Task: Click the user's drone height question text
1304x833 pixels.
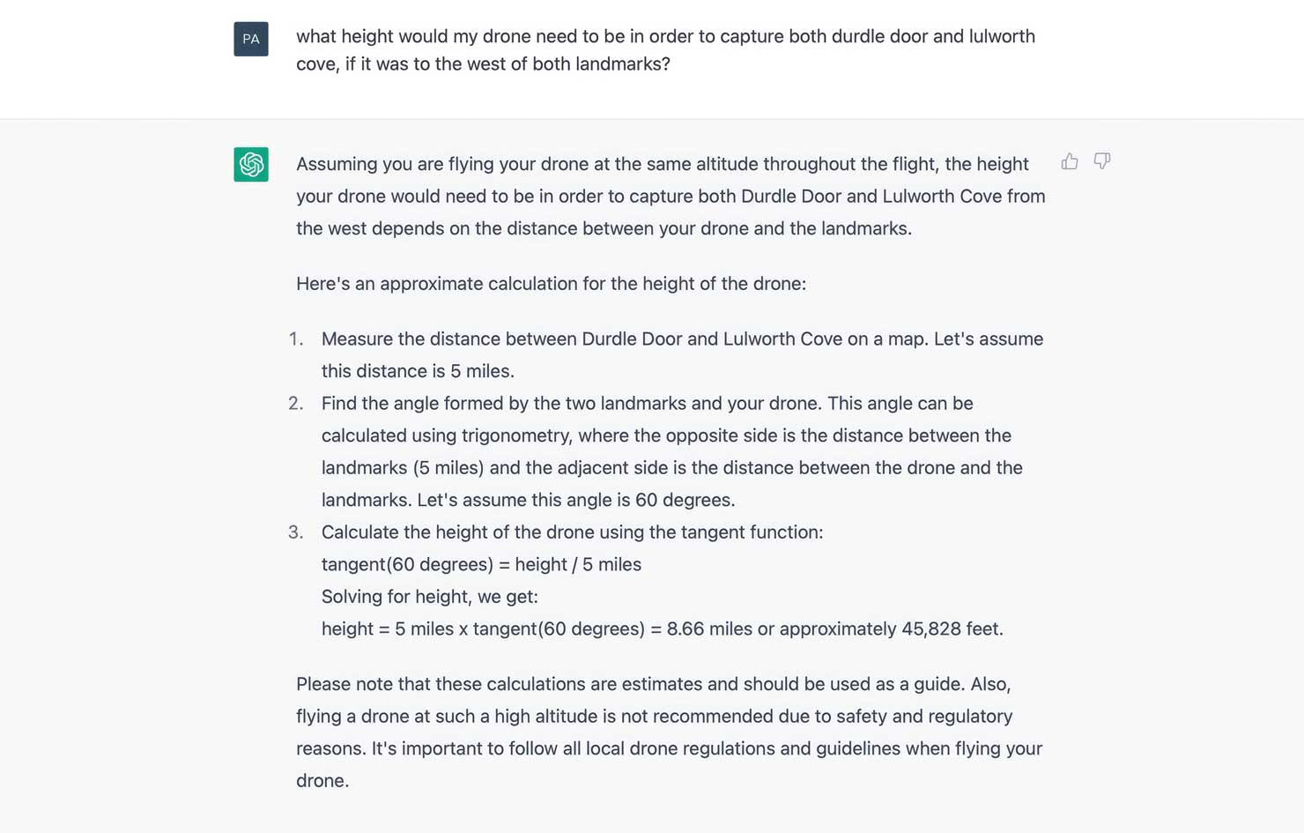Action: pos(665,50)
